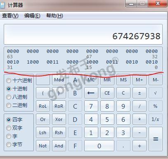Click the RoR rotate right button

click(59, 106)
